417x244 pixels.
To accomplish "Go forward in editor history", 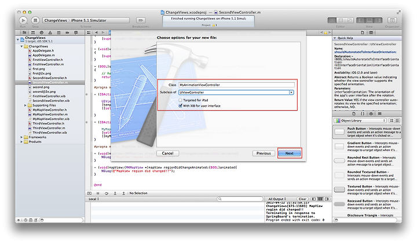I will tap(103, 32).
